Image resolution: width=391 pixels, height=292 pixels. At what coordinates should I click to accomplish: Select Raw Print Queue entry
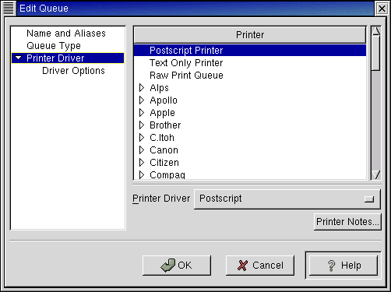250,76
